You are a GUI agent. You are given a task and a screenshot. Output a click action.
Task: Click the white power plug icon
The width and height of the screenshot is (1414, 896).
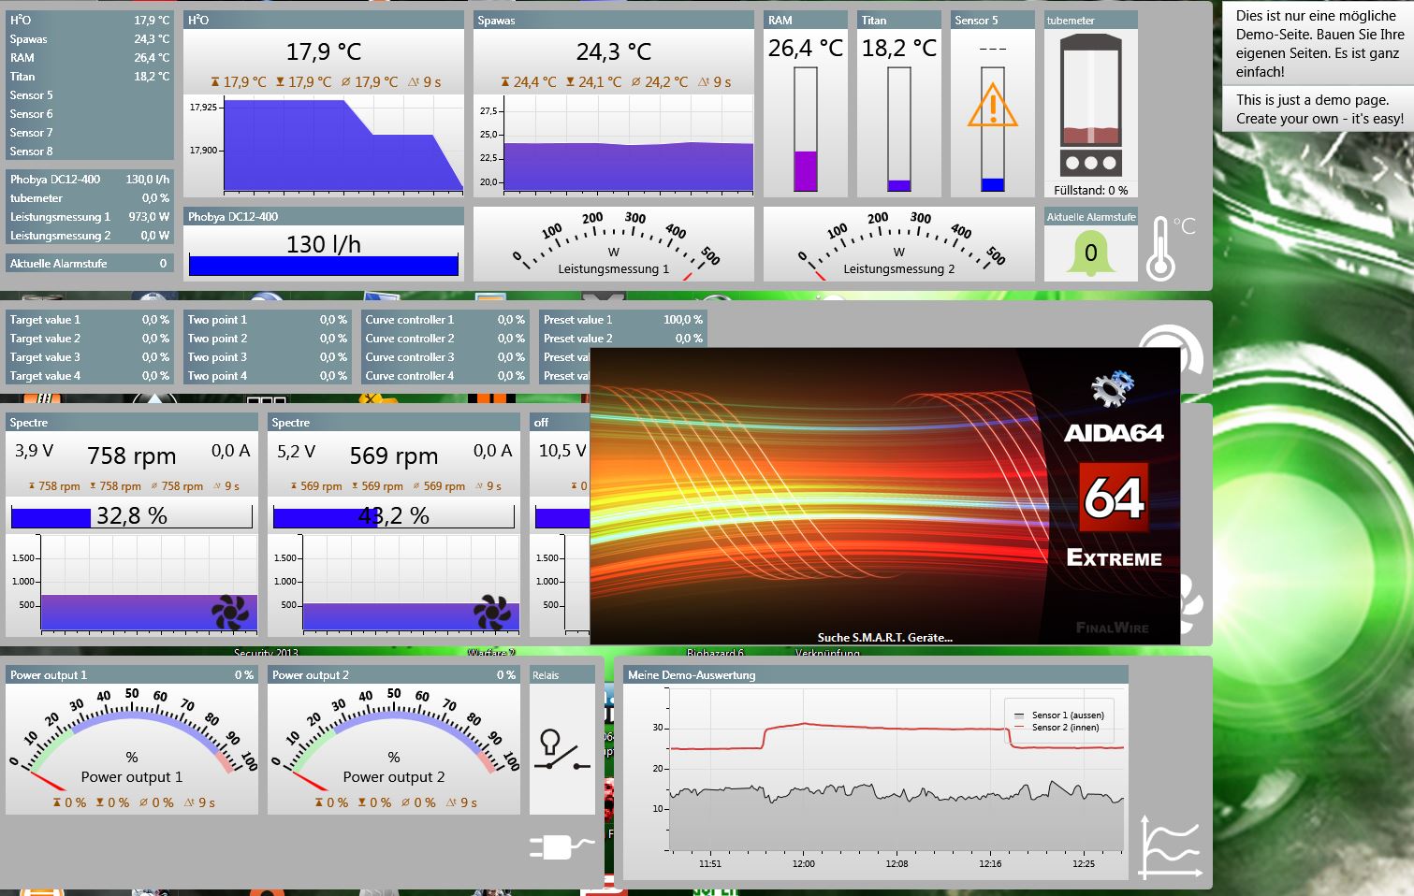561,846
